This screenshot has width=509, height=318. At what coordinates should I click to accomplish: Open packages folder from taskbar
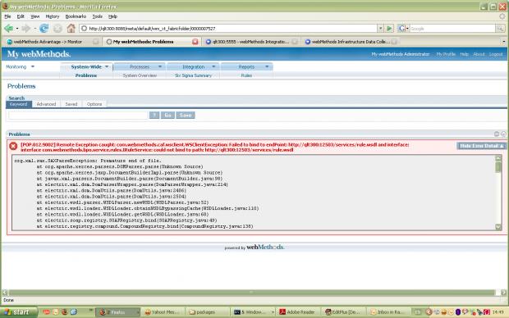coord(206,311)
